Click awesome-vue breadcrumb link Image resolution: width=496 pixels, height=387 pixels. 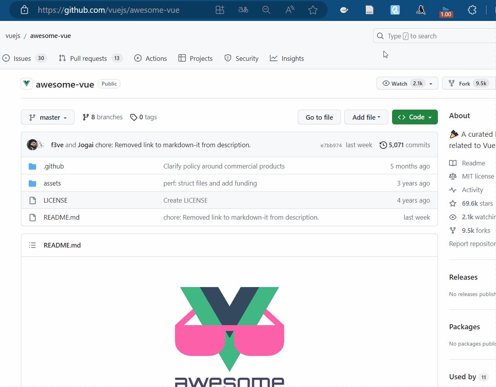pyautogui.click(x=50, y=36)
